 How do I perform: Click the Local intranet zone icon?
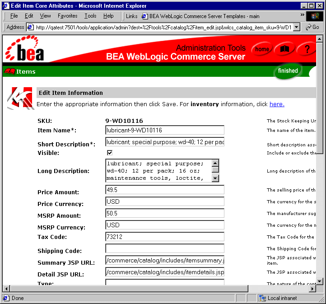262,298
